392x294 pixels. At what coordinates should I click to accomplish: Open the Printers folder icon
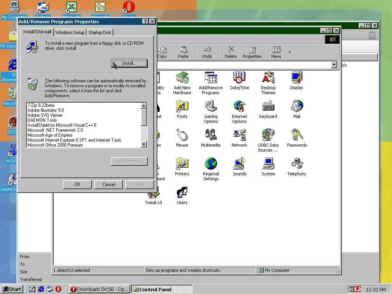coord(182,167)
